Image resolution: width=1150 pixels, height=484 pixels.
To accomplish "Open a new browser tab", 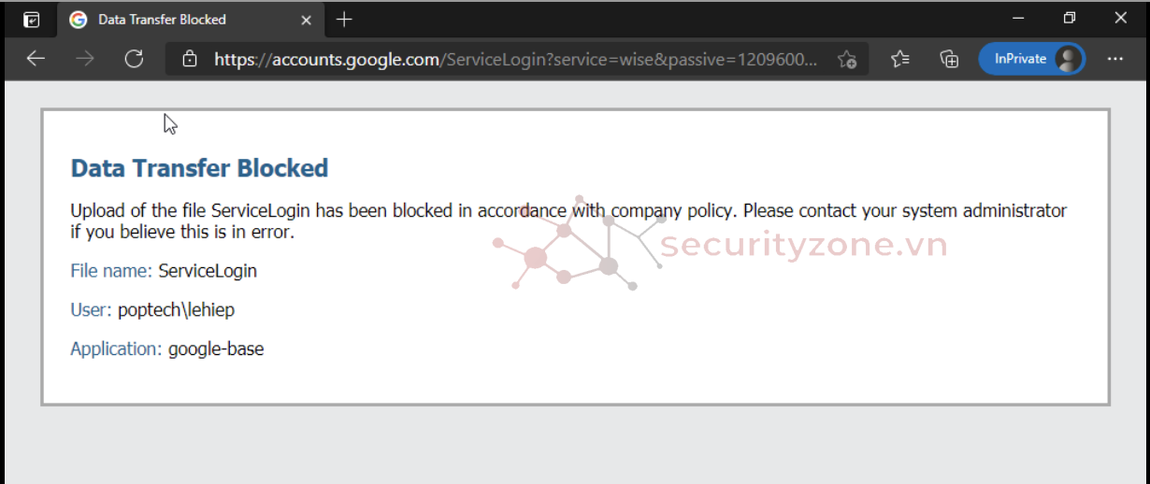I will click(x=344, y=20).
